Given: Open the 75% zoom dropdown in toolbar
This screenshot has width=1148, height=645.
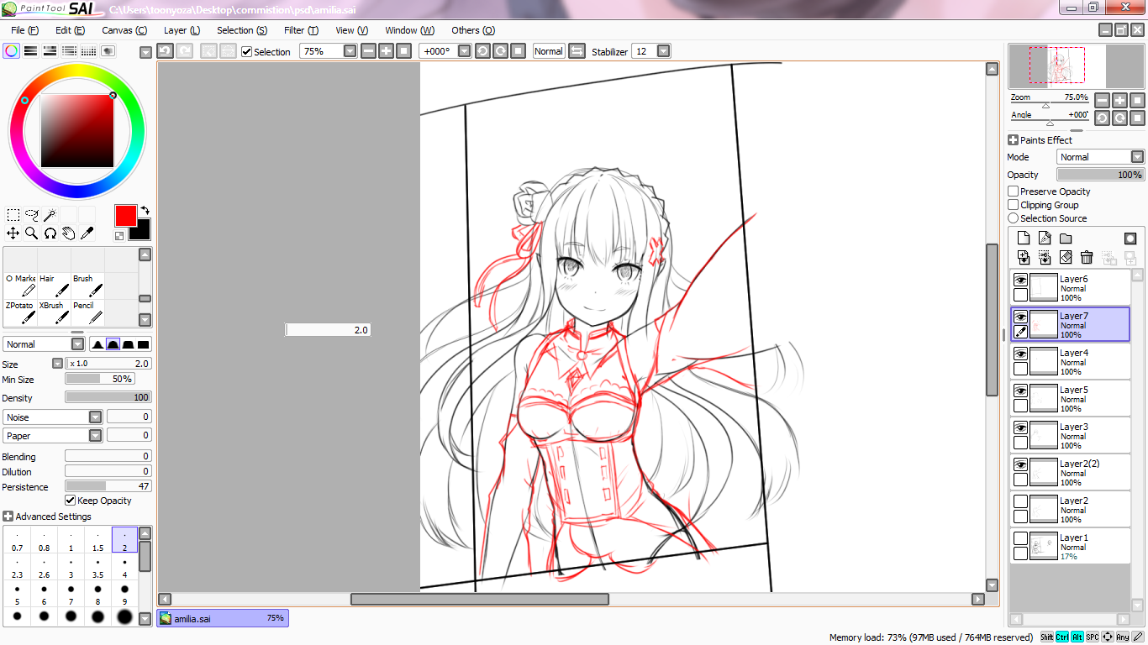Looking at the screenshot, I should tap(350, 51).
